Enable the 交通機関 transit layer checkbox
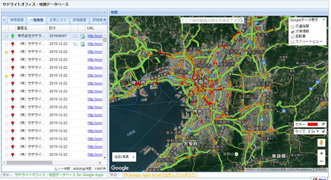Viewport: 331px width, 180px height. 293,27
